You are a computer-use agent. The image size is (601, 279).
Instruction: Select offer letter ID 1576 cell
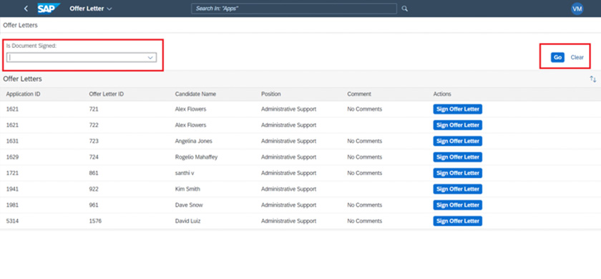click(95, 221)
